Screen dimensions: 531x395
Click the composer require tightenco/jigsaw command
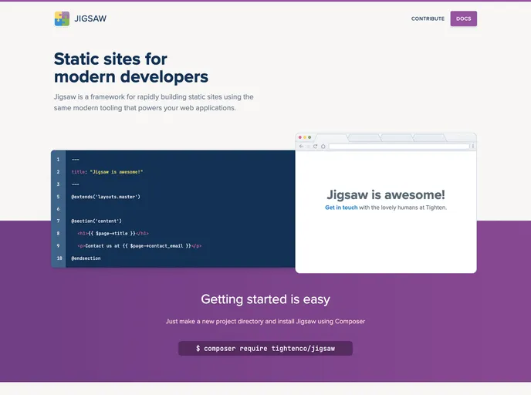(x=265, y=348)
